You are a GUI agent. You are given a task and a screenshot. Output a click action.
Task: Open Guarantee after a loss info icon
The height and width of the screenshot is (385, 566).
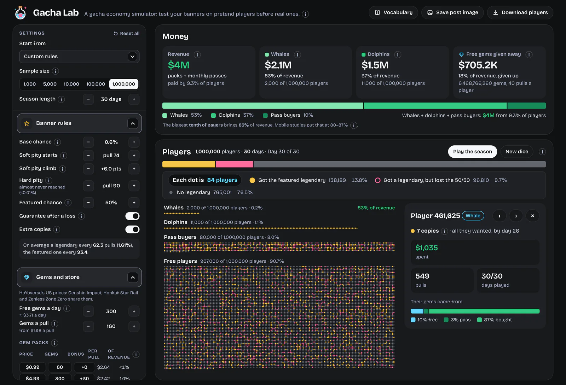point(81,216)
